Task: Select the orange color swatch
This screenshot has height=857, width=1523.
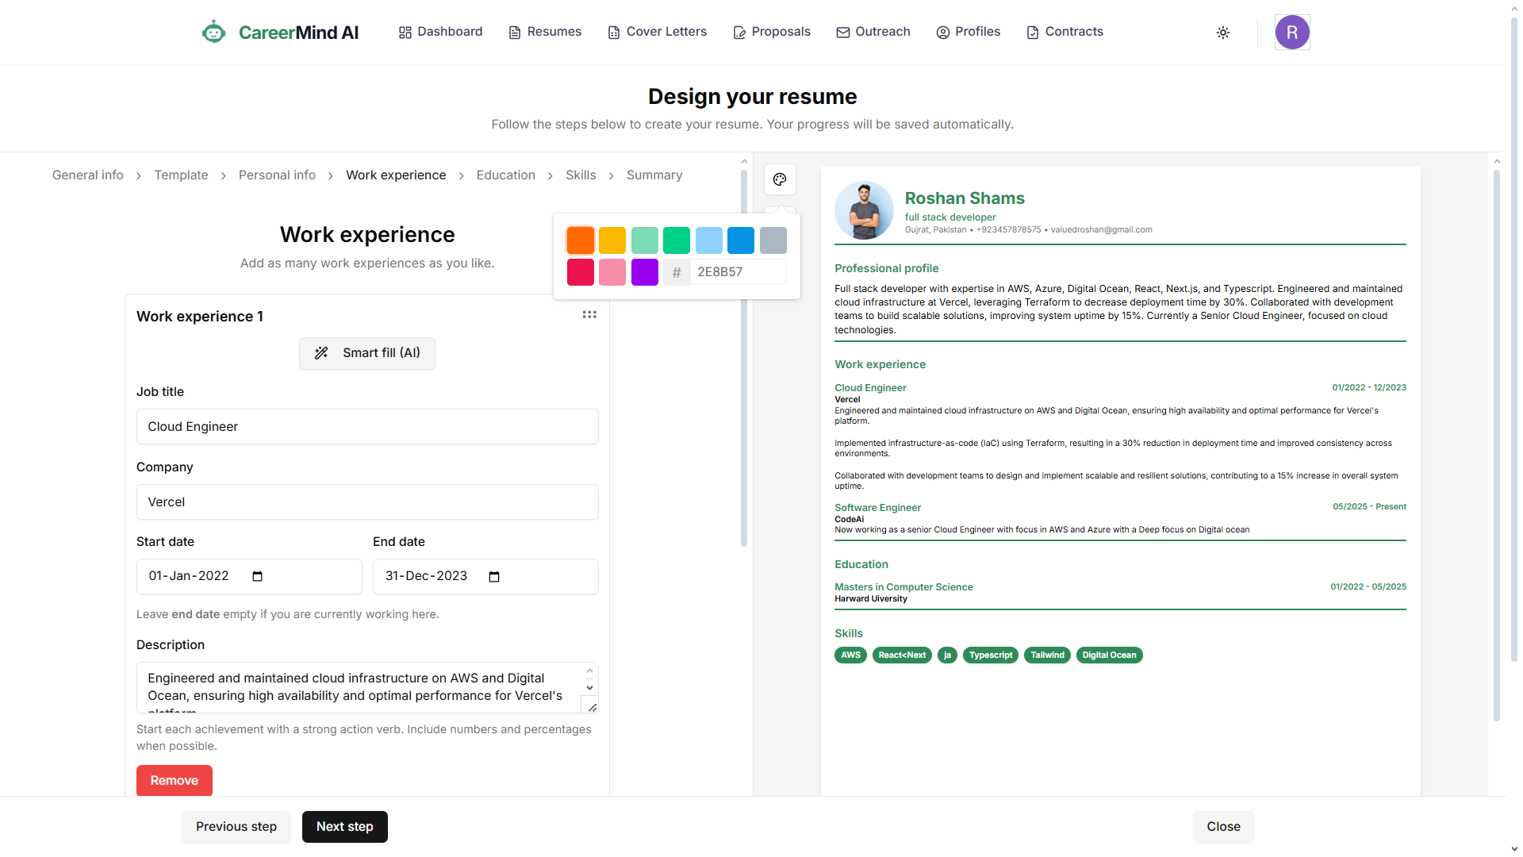Action: click(x=581, y=240)
